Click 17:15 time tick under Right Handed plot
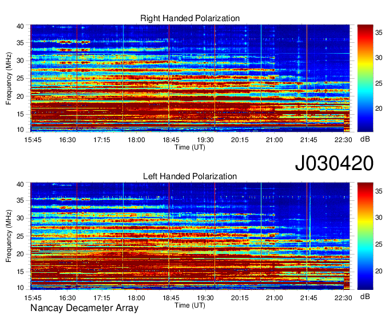Screen dimensions: 389x315 102,140
